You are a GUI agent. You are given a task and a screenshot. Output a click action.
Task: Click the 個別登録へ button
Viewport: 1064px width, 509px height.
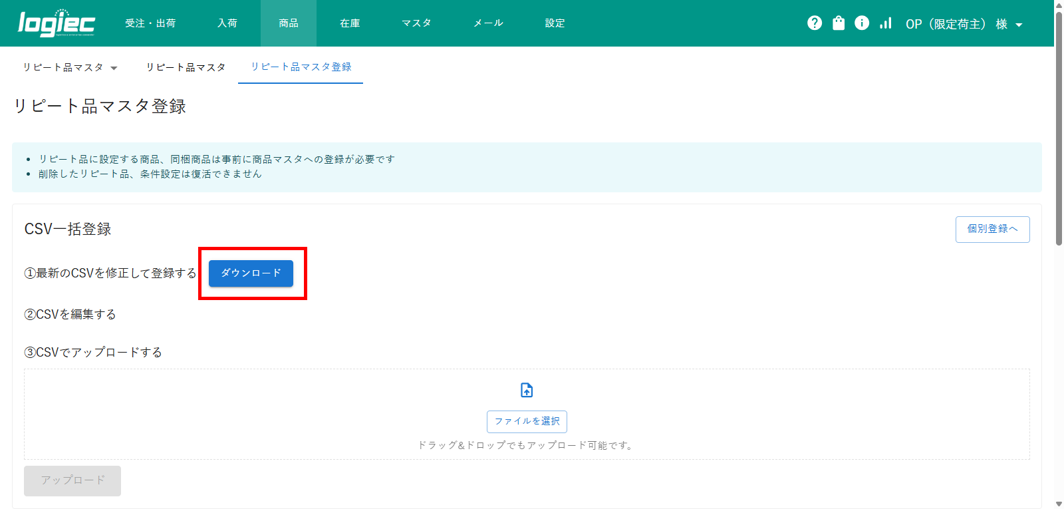[992, 229]
